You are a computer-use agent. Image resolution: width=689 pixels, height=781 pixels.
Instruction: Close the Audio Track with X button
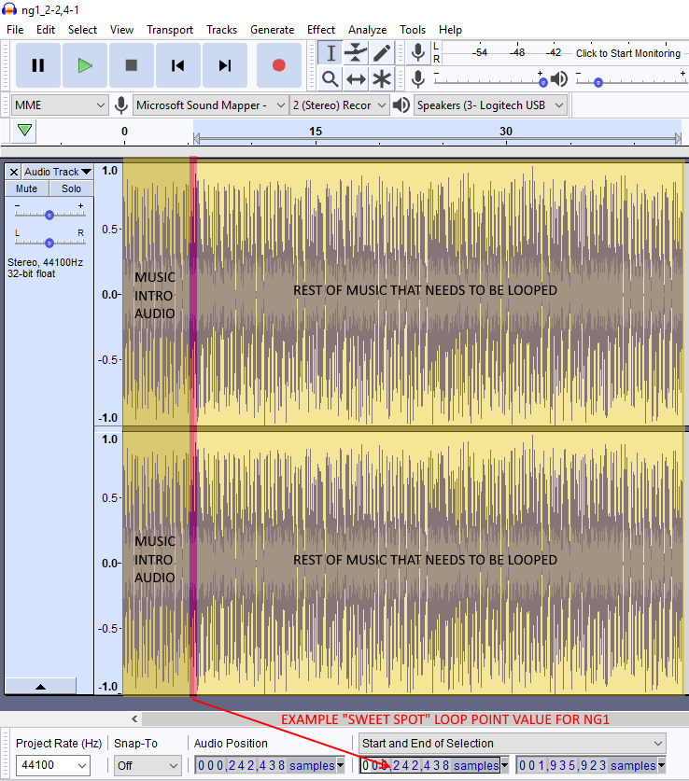13,172
